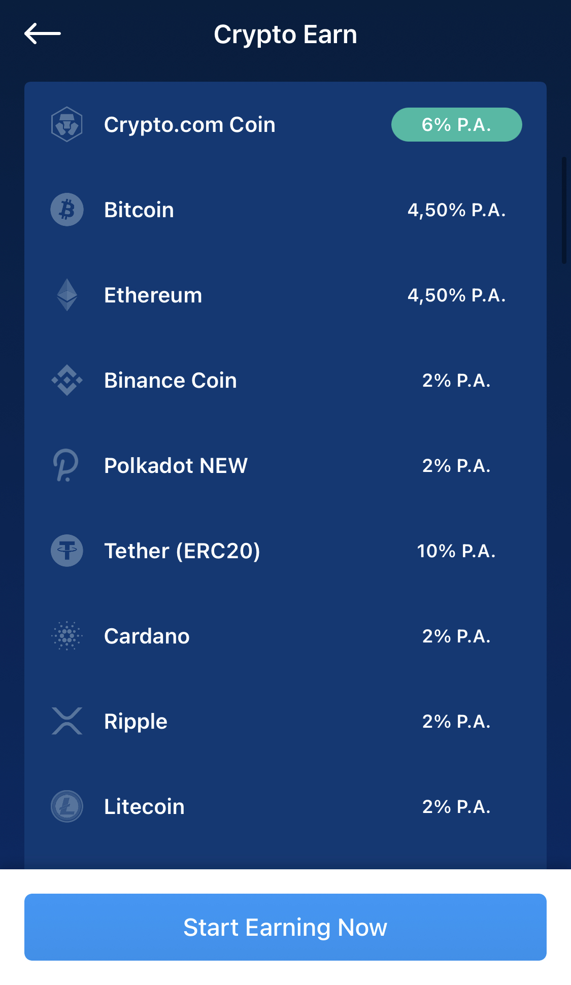The width and height of the screenshot is (571, 985).
Task: Click the Cardano dotted icon
Action: tap(67, 636)
